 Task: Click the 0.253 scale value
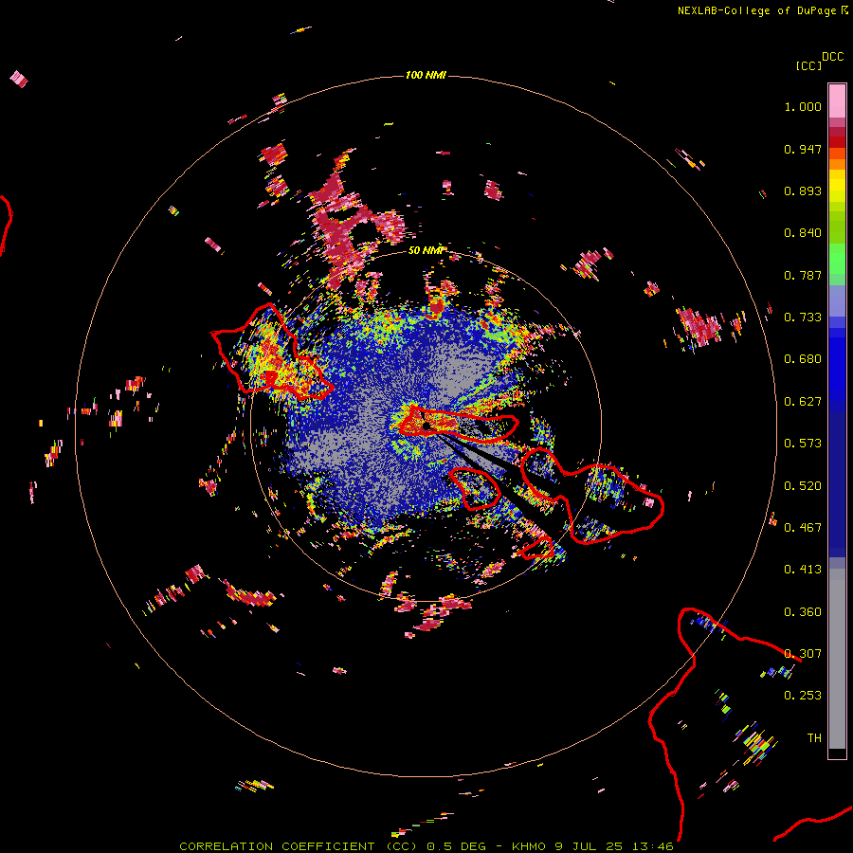[803, 696]
